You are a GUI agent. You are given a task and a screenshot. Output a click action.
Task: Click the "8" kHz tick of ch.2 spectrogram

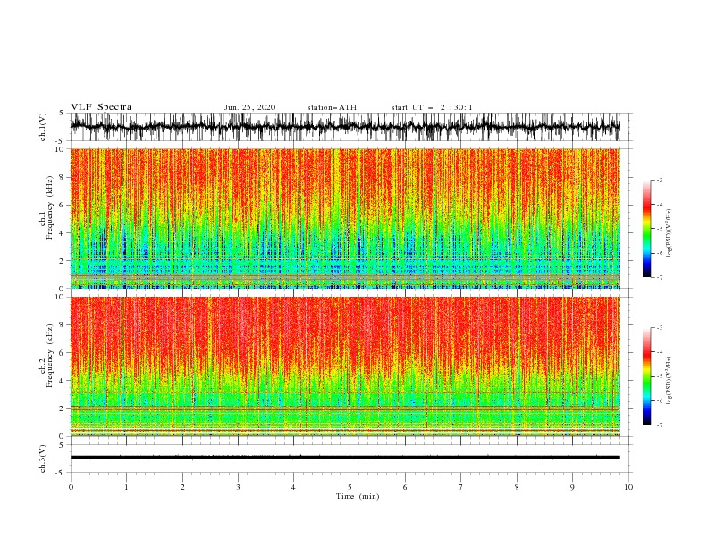[62, 324]
